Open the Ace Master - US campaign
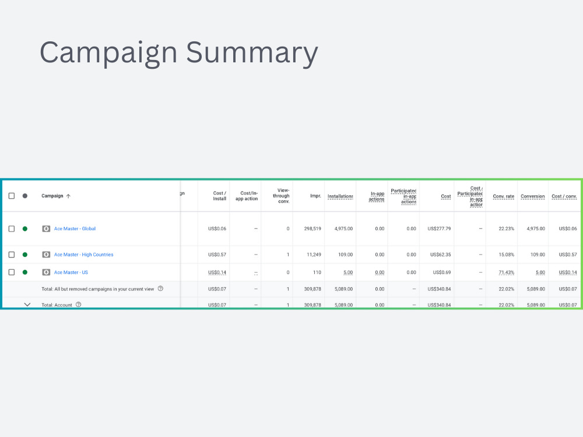 71,272
